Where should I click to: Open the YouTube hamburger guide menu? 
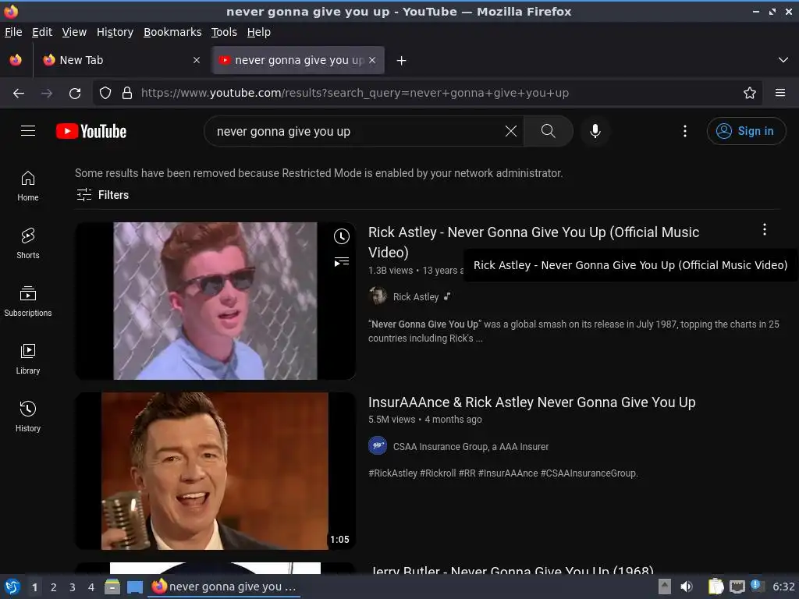(x=28, y=131)
